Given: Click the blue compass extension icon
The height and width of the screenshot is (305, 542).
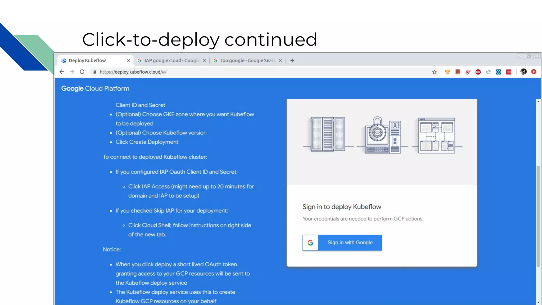Looking at the screenshot, I should (498, 72).
